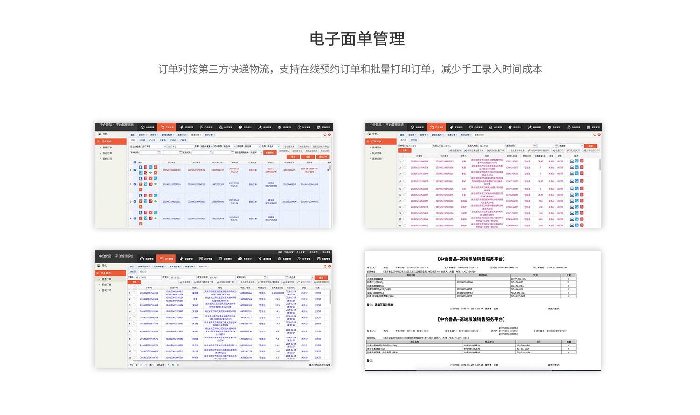Image resolution: width=700 pixels, height=415 pixels.
Task: Open 商品管理 cube icon in top-left screenshot
Action: [142, 127]
